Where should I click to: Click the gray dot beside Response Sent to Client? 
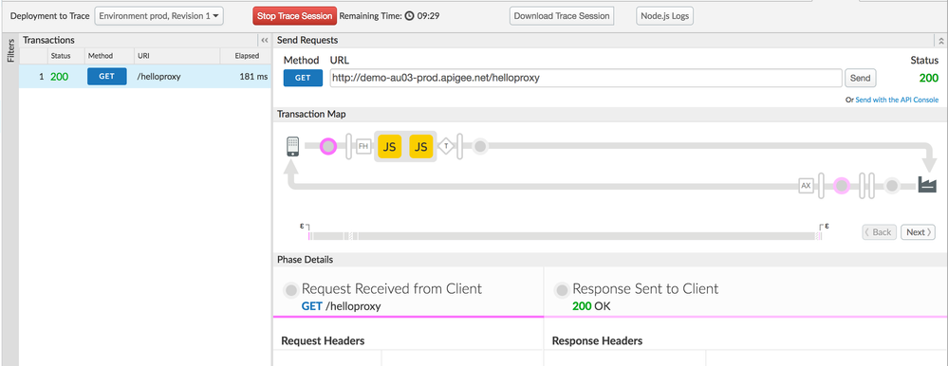(562, 289)
